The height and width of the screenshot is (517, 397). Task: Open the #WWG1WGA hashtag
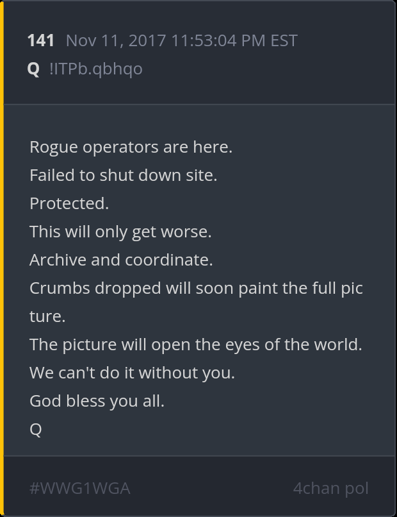click(x=79, y=488)
